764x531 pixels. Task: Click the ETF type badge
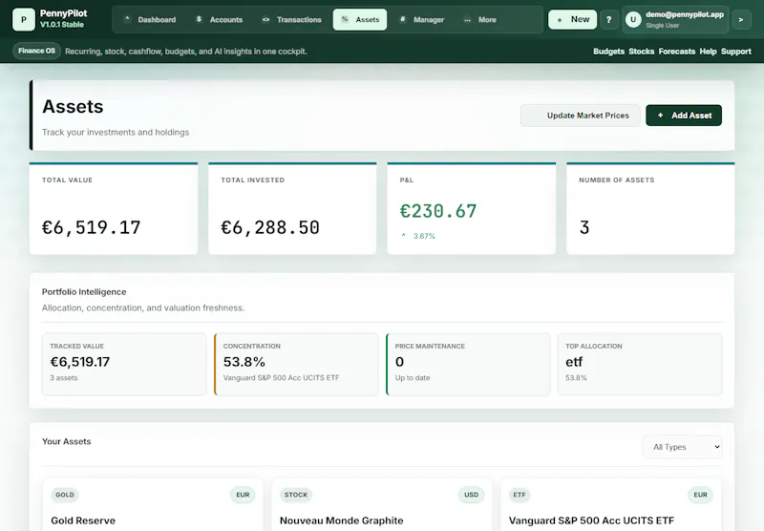click(520, 495)
